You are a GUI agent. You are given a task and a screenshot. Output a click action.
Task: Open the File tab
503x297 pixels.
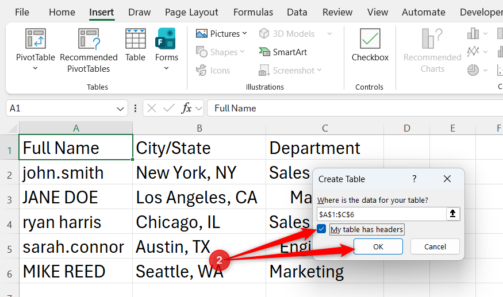click(x=22, y=12)
